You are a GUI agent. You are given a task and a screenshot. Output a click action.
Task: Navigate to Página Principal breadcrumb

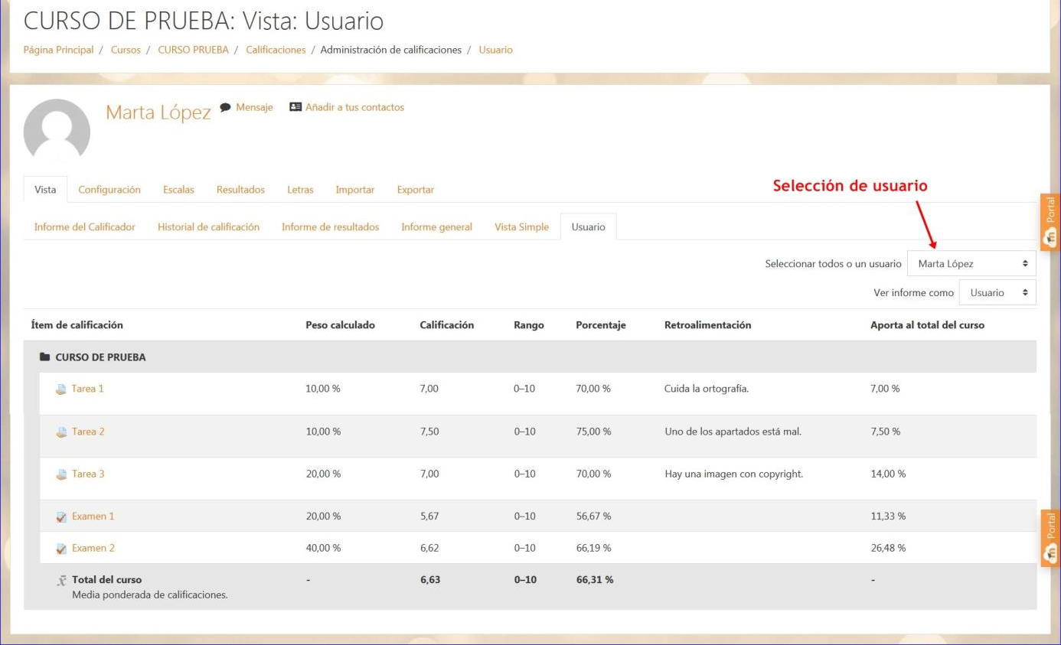[x=58, y=50]
